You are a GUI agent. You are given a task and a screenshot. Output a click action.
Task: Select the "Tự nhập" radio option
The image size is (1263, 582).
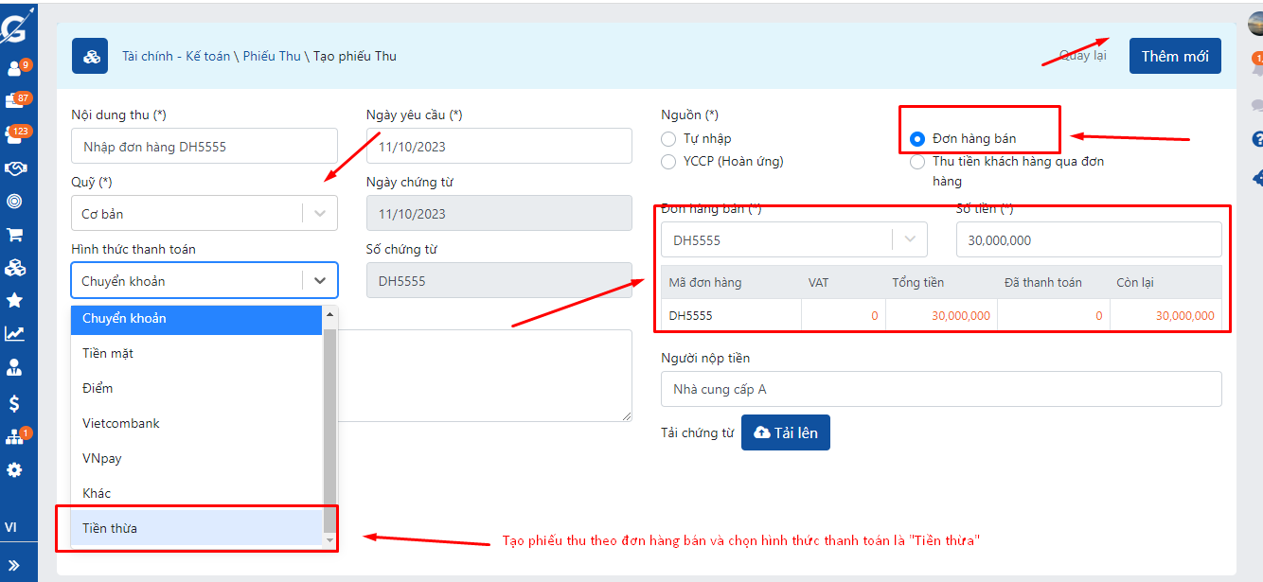click(x=668, y=139)
